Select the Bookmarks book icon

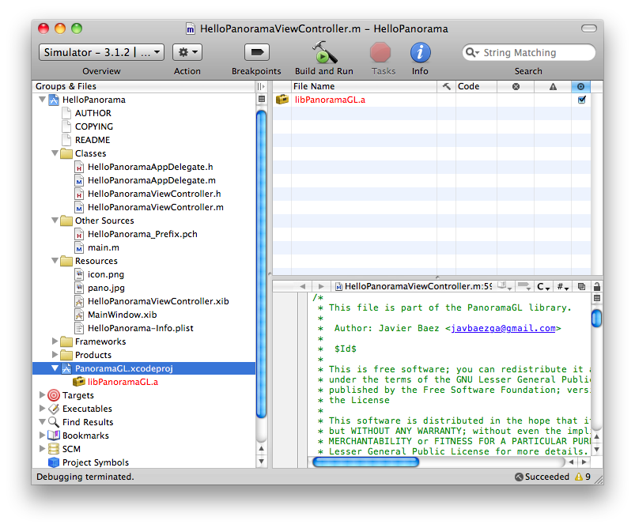[x=54, y=436]
